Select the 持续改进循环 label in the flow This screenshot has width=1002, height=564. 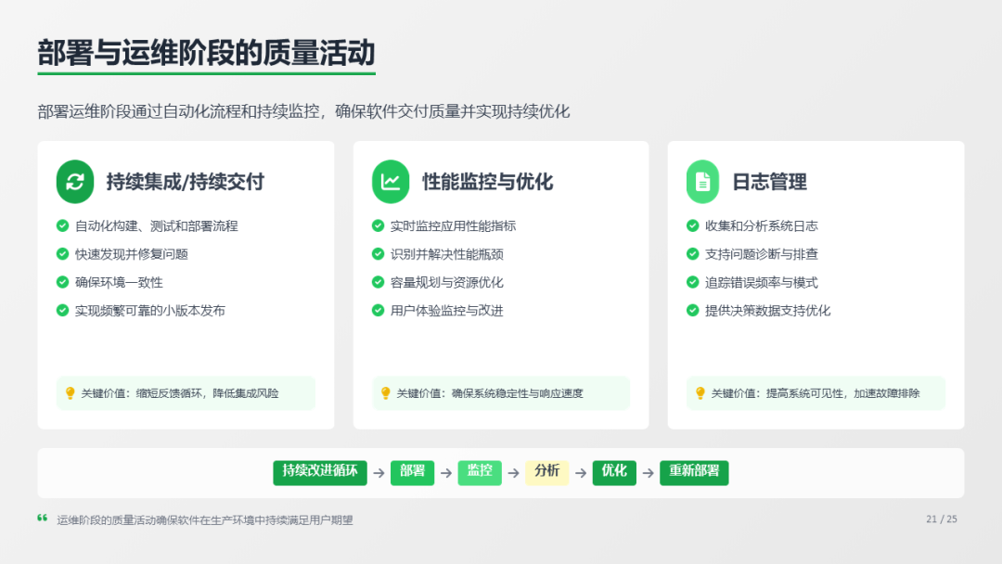(x=320, y=472)
